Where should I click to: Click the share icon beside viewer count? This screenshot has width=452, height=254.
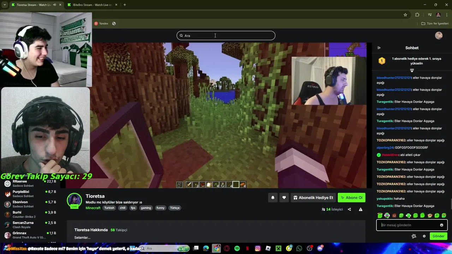coord(349,209)
